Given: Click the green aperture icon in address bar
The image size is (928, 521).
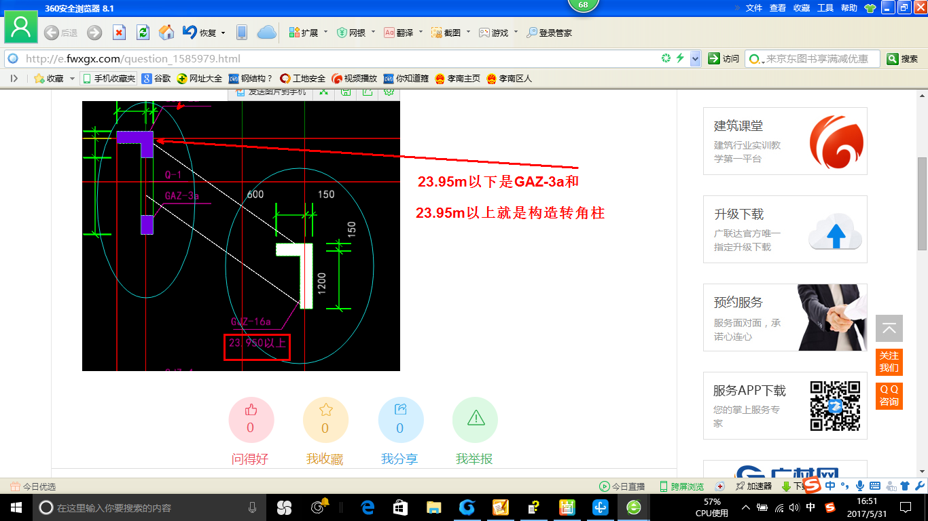Looking at the screenshot, I should 666,59.
